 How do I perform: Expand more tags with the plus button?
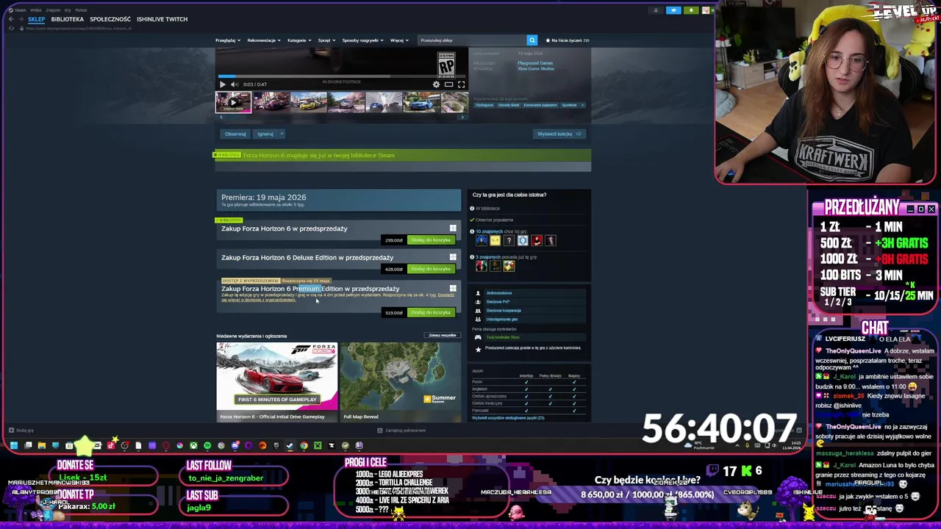(583, 105)
